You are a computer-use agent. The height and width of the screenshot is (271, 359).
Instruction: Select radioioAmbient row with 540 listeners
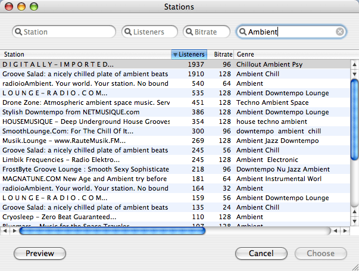pyautogui.click(x=175, y=83)
